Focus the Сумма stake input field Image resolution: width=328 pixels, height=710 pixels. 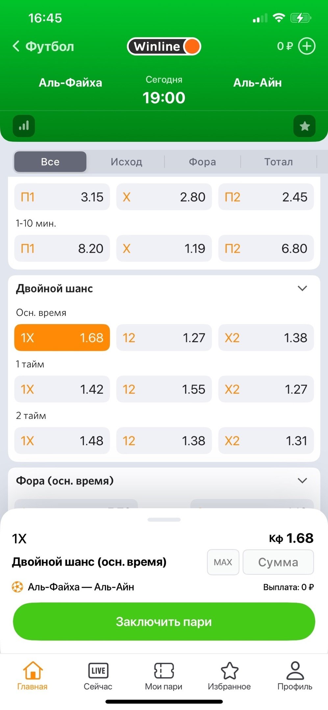click(278, 562)
